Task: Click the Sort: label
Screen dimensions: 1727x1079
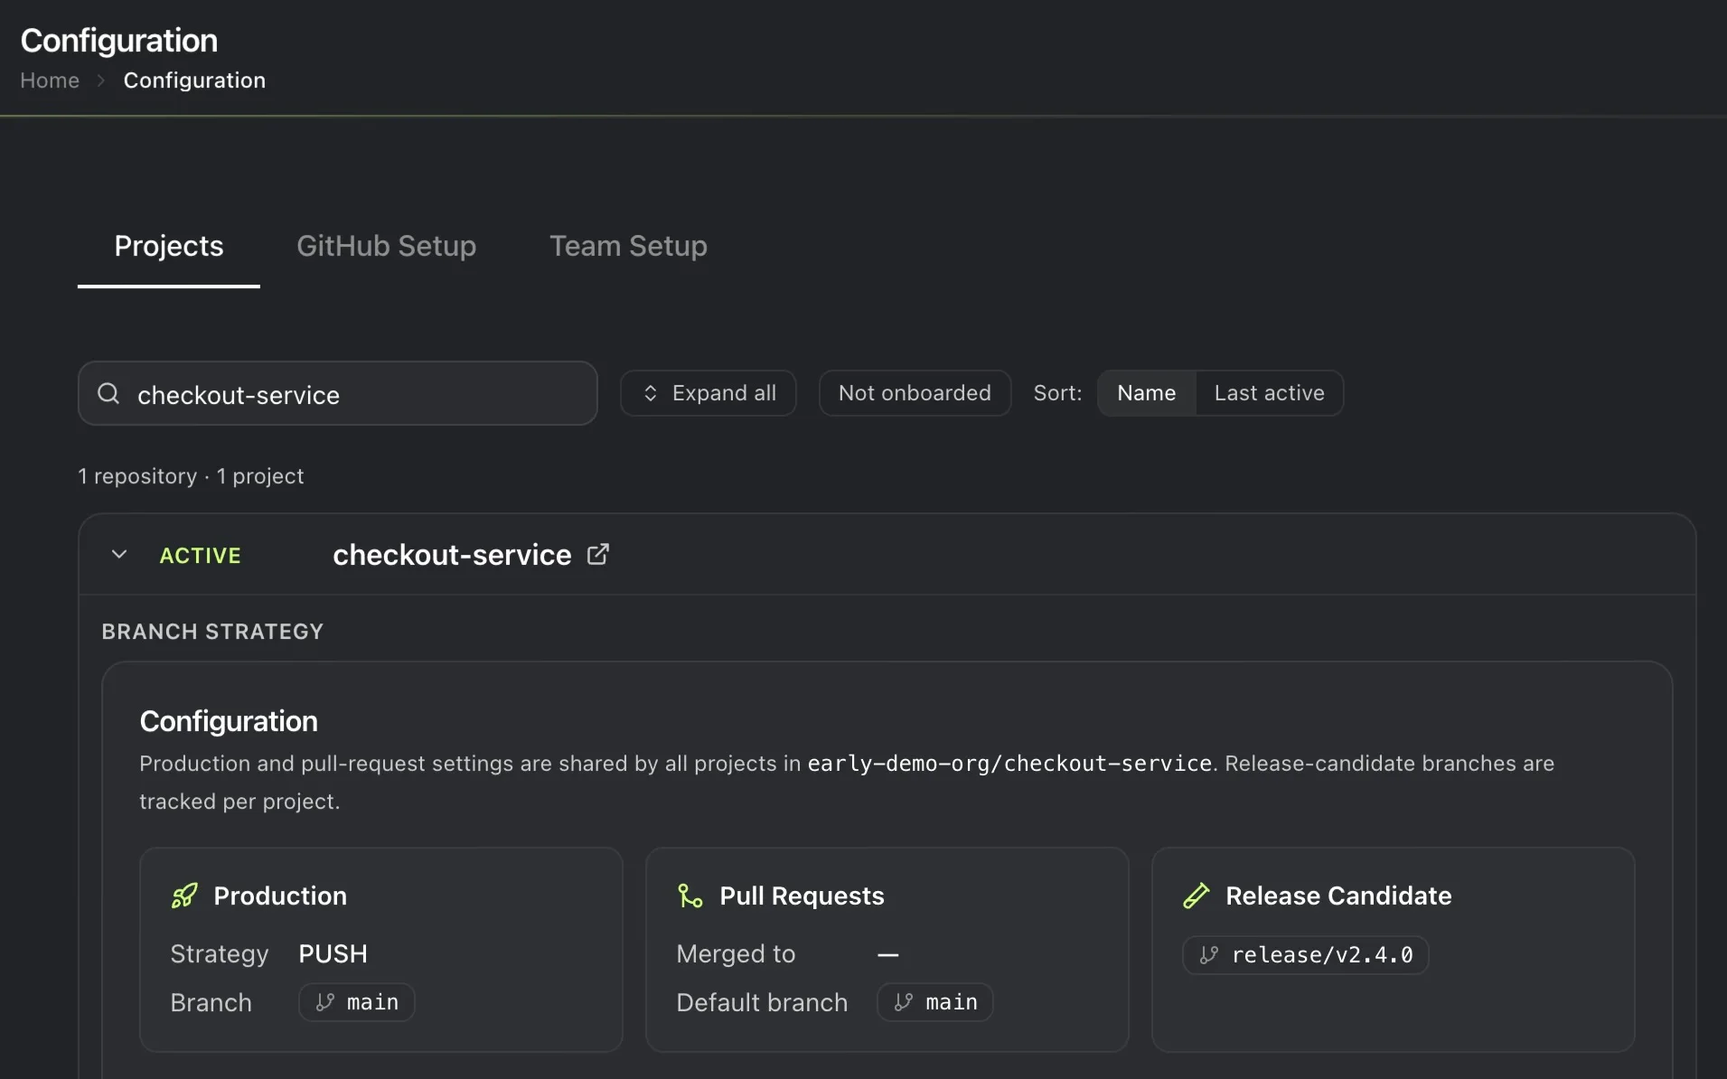Action: pyautogui.click(x=1057, y=393)
